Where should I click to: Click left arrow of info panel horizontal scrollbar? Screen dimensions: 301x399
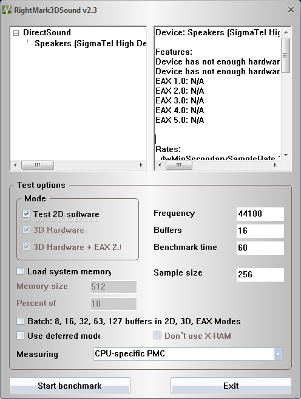[160, 165]
